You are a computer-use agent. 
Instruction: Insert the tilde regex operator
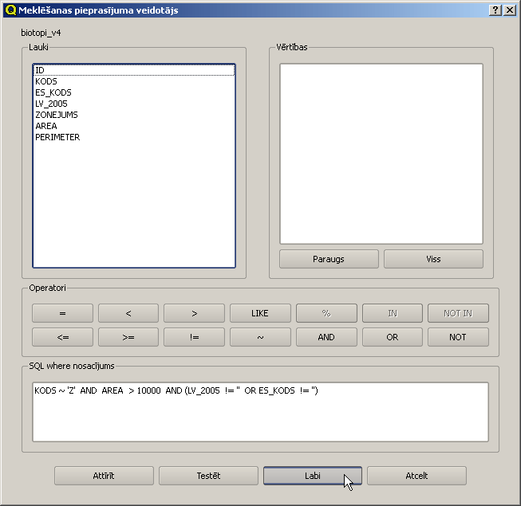click(x=260, y=337)
